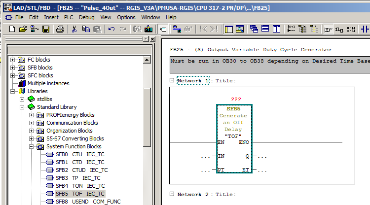This screenshot has width=370, height=205.
Task: Click the New file toolbar icon
Action: pos(12,29)
